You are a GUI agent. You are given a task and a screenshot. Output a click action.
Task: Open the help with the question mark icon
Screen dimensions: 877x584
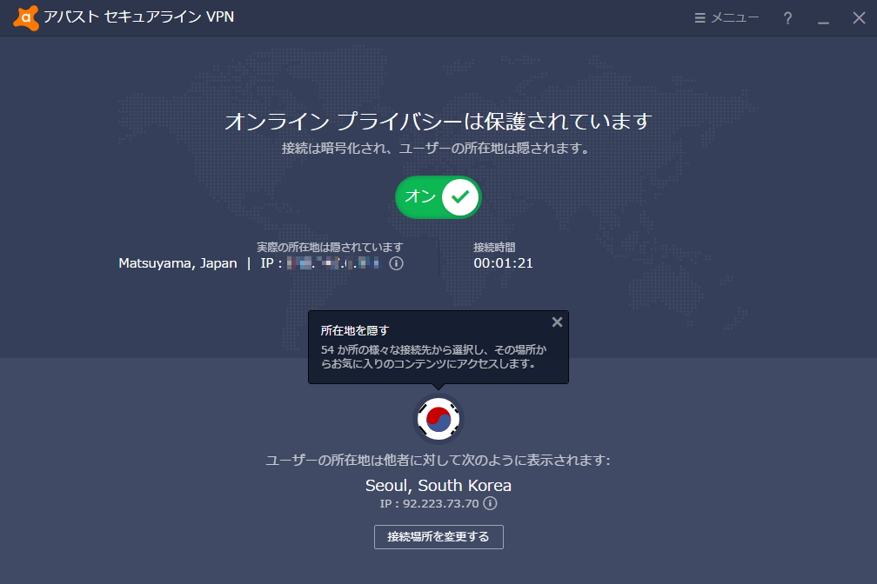pos(787,17)
